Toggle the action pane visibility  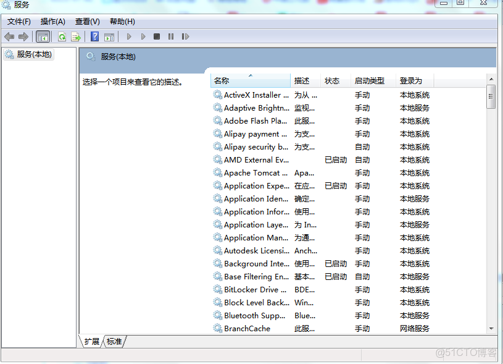click(x=109, y=36)
